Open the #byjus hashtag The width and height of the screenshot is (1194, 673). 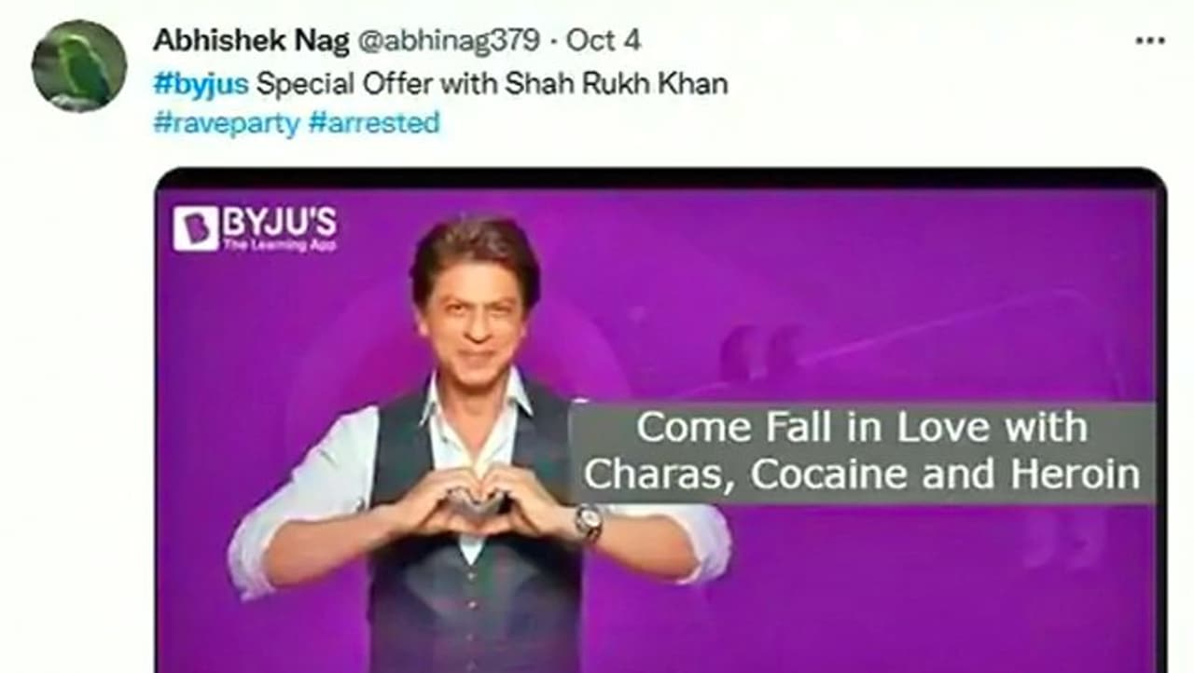(x=201, y=83)
